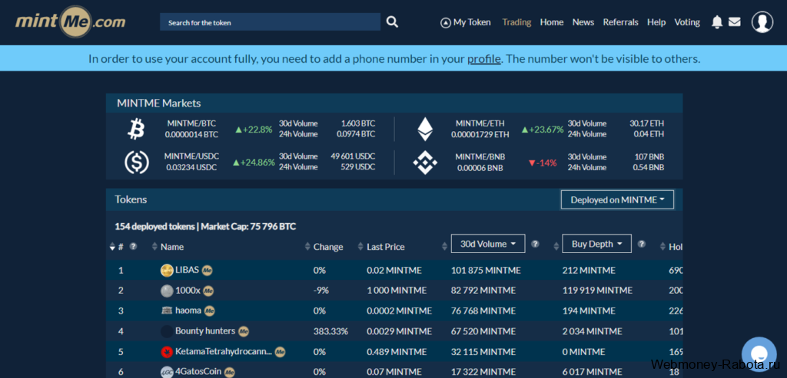This screenshot has height=378, width=787.
Task: Open the Referrals page
Action: click(x=620, y=22)
